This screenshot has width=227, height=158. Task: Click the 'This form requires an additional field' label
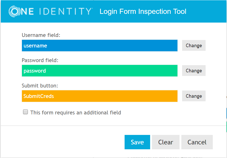(76, 112)
